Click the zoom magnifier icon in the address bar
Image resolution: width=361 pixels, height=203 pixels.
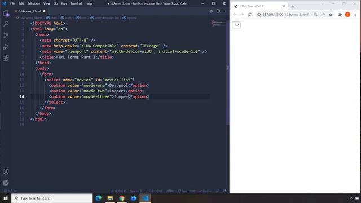click(x=316, y=14)
